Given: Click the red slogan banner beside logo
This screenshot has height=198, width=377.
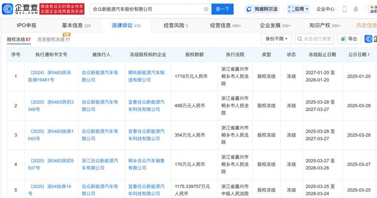Looking at the screenshot, I should 62,9.
